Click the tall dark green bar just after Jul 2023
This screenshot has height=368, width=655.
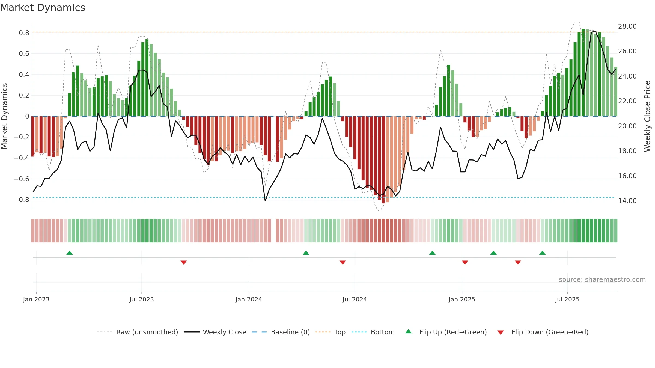[147, 78]
